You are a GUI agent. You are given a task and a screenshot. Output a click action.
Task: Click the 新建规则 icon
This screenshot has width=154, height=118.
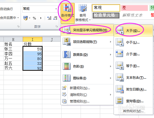click(64, 88)
